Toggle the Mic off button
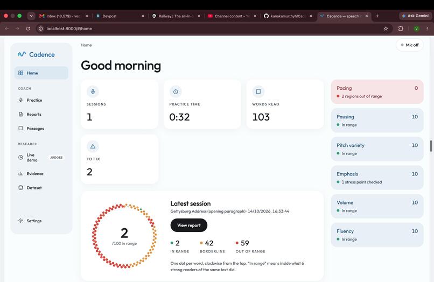Screen dimensions: 434x282 click(x=410, y=45)
